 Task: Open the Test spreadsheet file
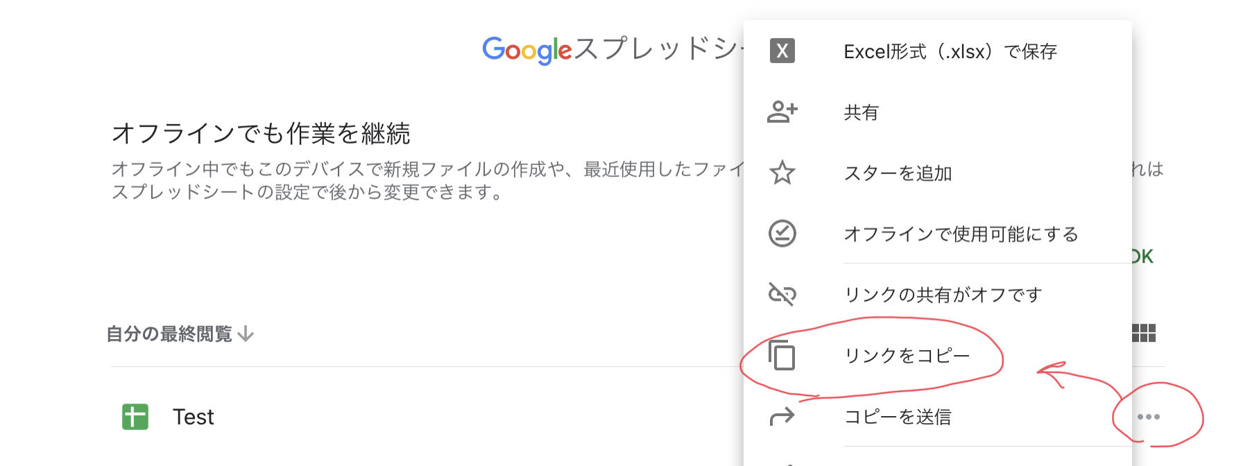pyautogui.click(x=194, y=417)
